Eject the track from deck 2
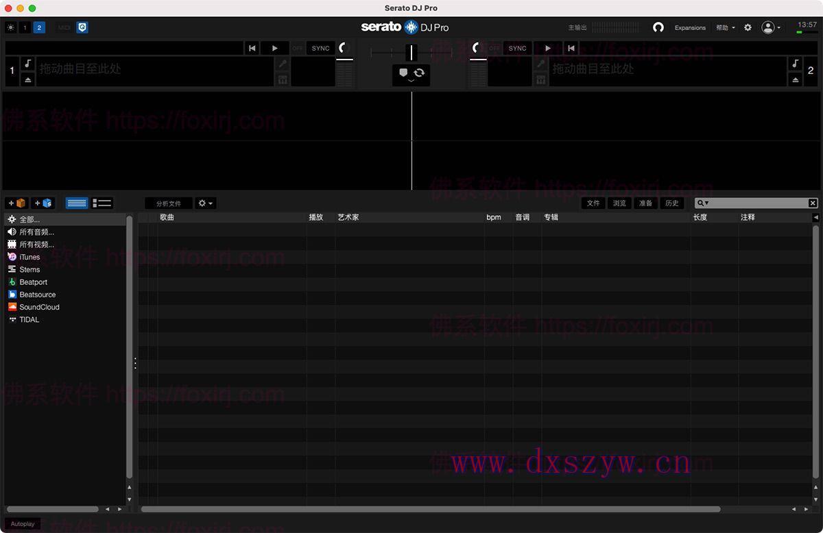This screenshot has height=533, width=823. [795, 79]
